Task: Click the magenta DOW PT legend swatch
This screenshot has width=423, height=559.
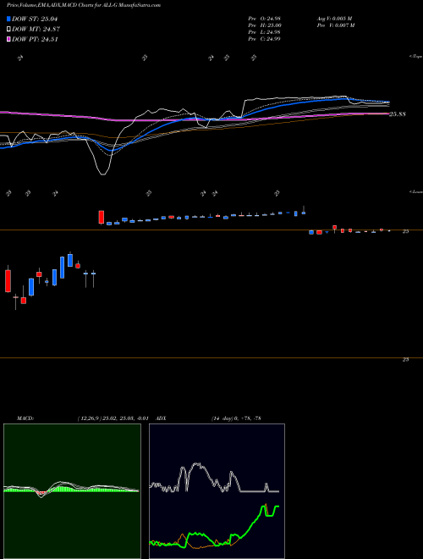Action: (8, 39)
